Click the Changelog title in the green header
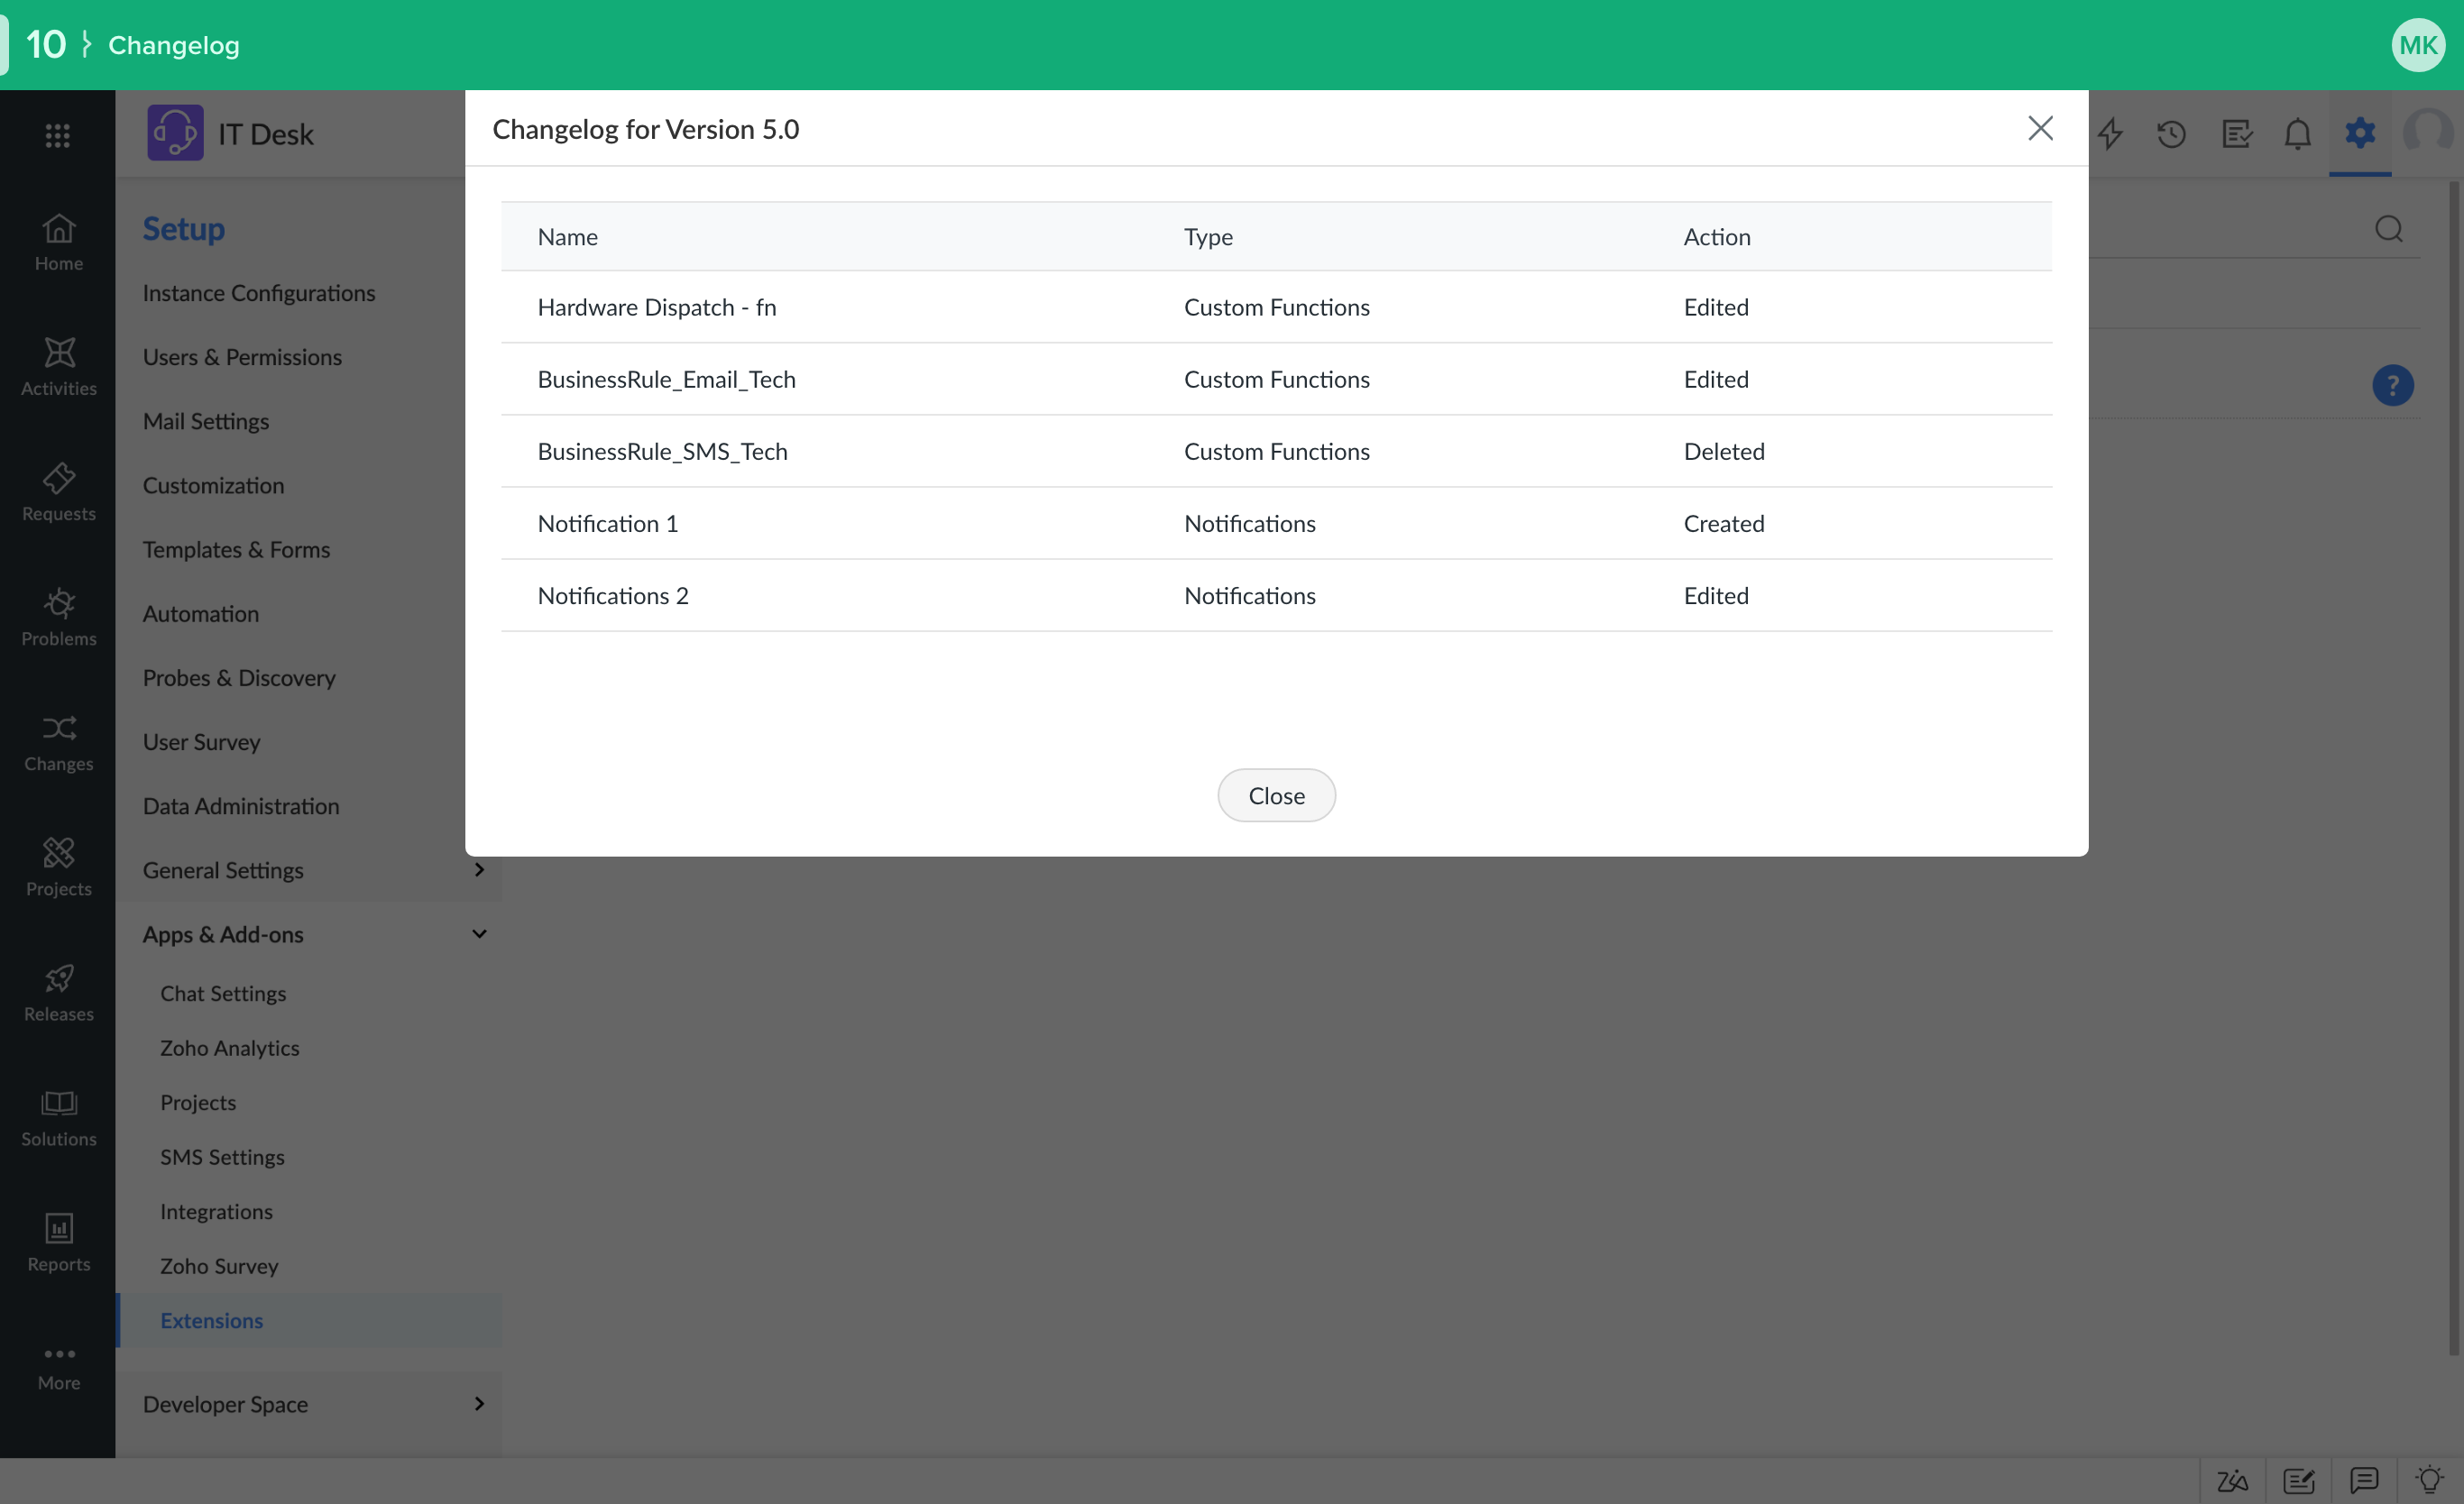Viewport: 2464px width, 1504px height. pos(174,45)
